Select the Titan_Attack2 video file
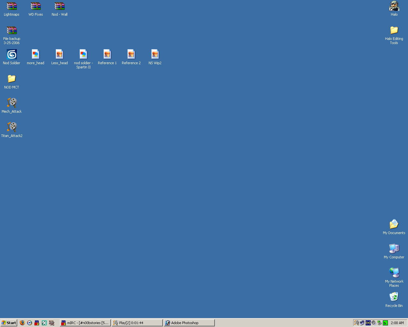The image size is (408, 327). (11, 127)
